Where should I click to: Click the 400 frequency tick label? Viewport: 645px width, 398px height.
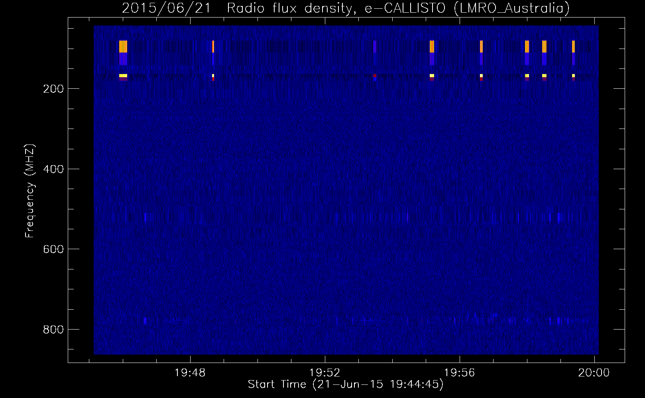53,169
